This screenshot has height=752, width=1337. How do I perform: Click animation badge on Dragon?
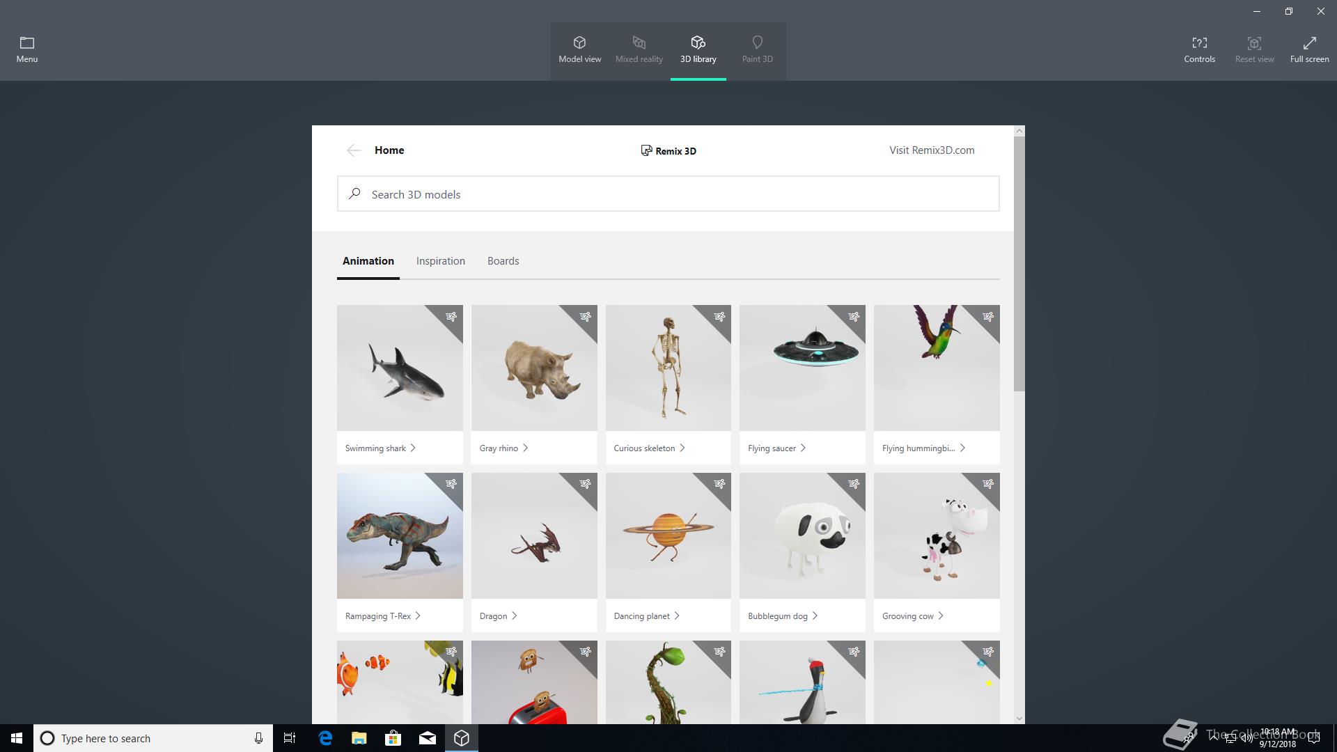[x=586, y=484]
